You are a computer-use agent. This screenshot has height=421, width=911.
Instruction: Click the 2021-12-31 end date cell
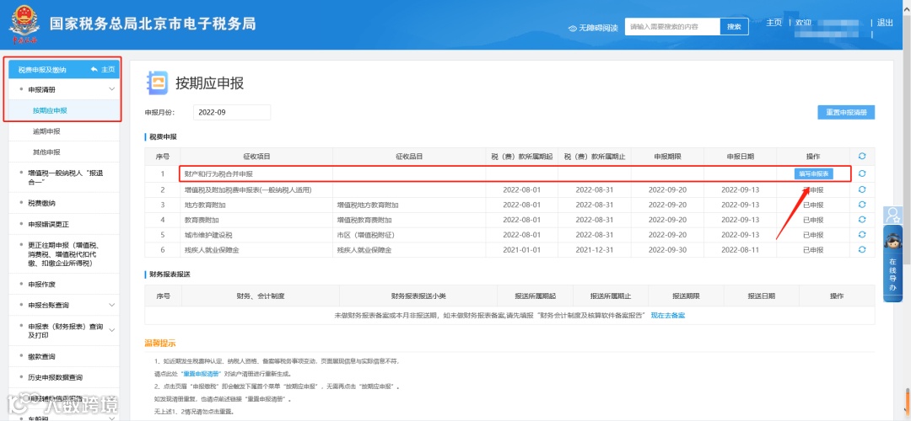tap(595, 250)
